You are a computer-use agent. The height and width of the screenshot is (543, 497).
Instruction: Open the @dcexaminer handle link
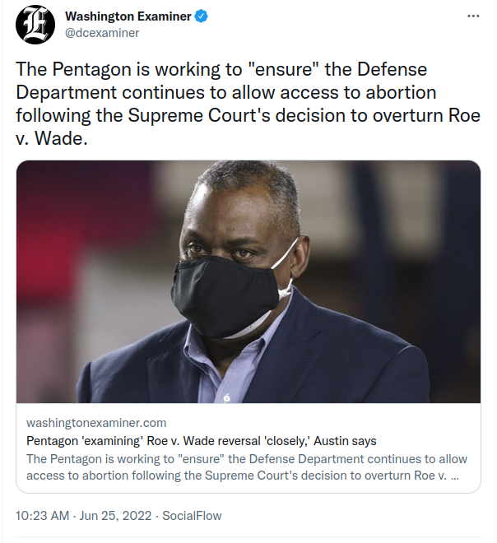pos(102,33)
